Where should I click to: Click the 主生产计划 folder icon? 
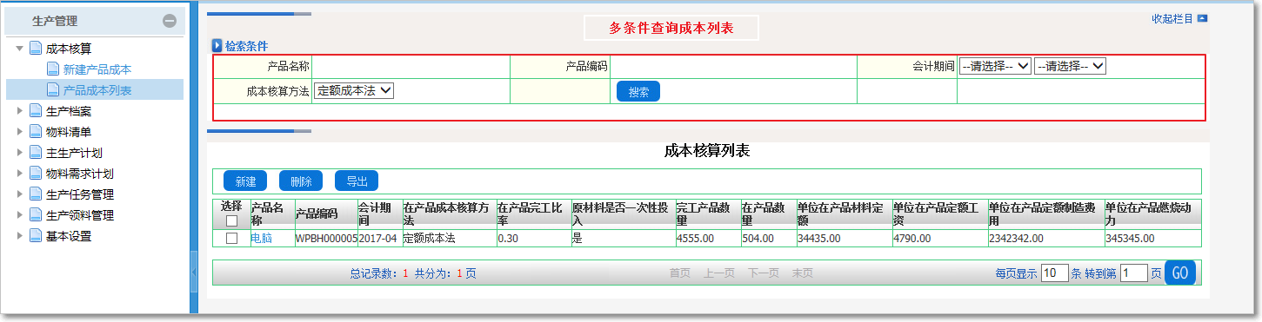[36, 153]
